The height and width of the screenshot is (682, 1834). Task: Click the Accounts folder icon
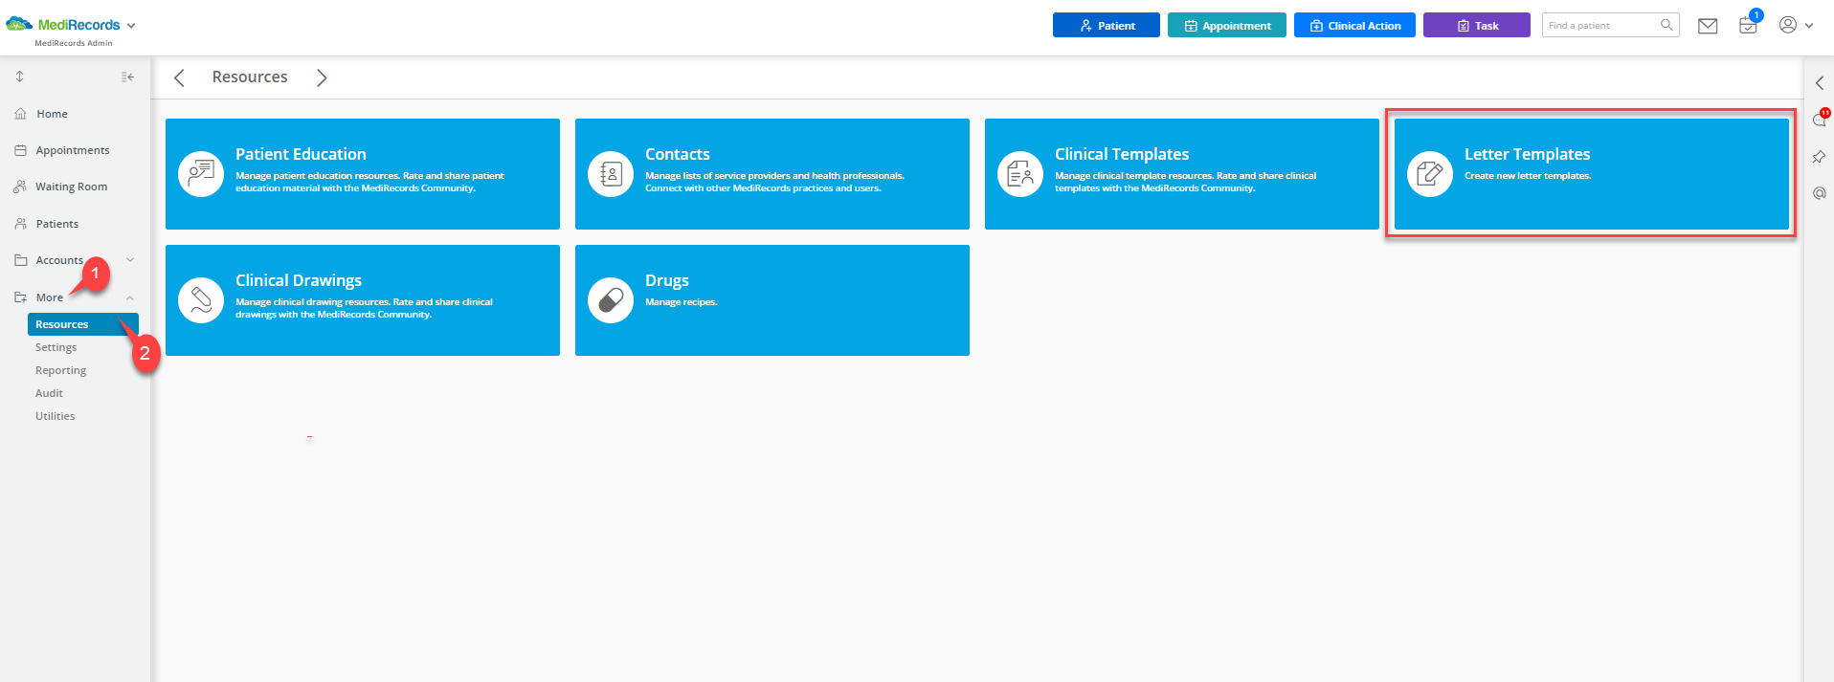point(21,260)
